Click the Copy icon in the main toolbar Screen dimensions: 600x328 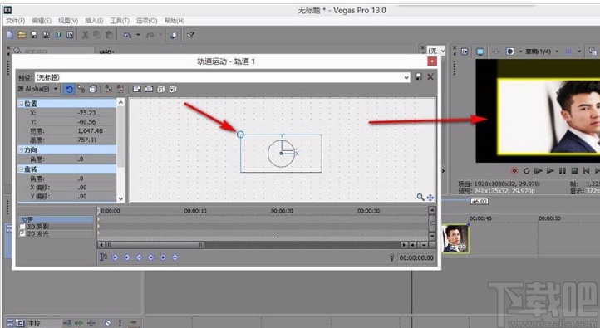[97, 35]
